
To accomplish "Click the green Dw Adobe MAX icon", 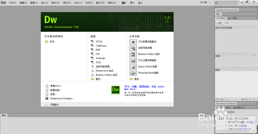I will click(x=116, y=90).
